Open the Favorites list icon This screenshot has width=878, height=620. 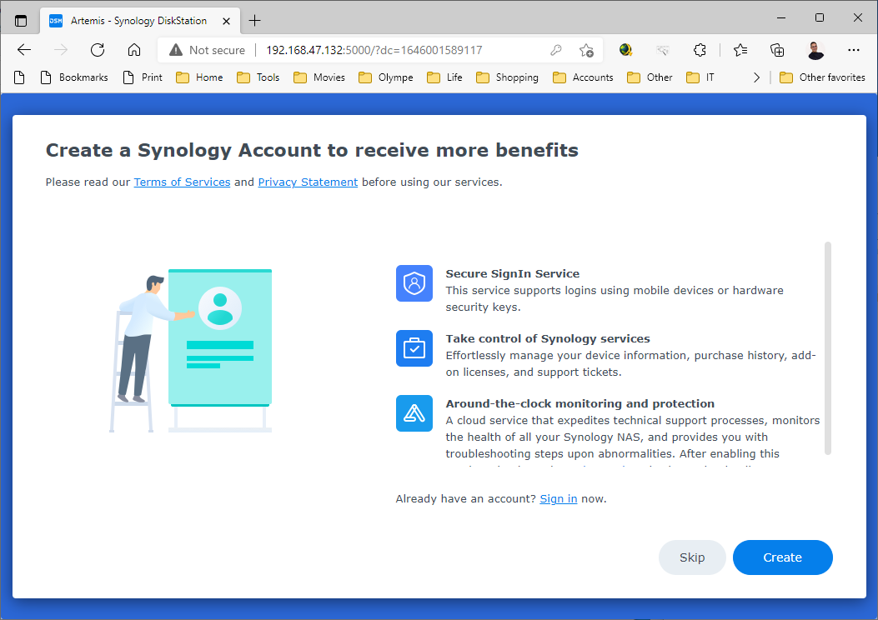[x=740, y=50]
